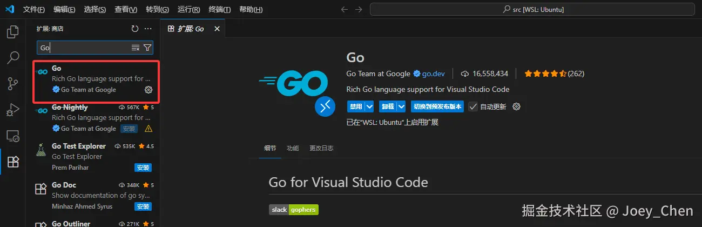Click the Go Test Explorer extension icon
Image resolution: width=702 pixels, height=227 pixels.
pos(41,151)
